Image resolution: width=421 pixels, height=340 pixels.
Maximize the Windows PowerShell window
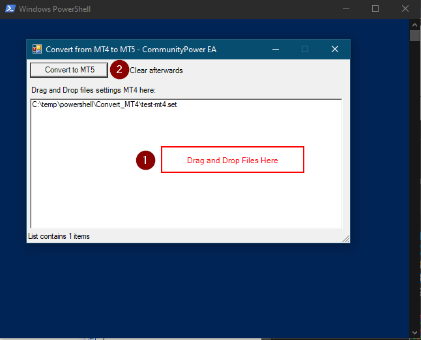click(x=375, y=9)
